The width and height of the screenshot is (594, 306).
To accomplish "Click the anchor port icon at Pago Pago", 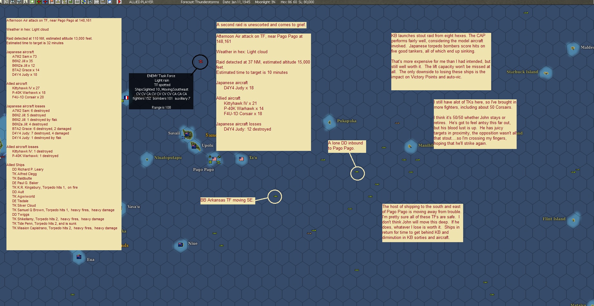I will tap(210, 157).
